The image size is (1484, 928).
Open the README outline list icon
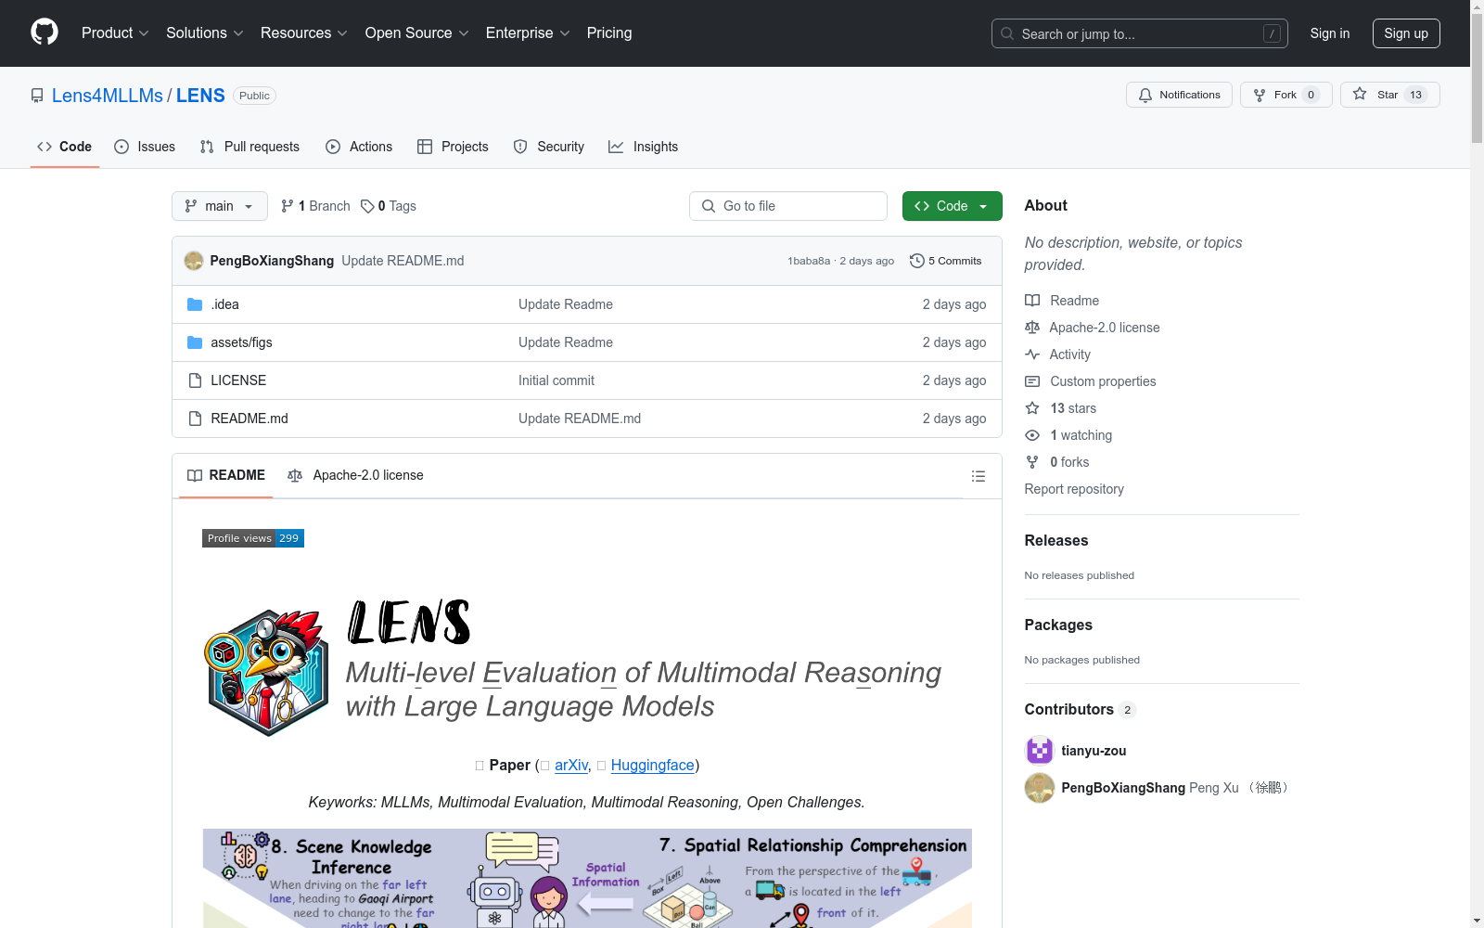[x=979, y=476]
